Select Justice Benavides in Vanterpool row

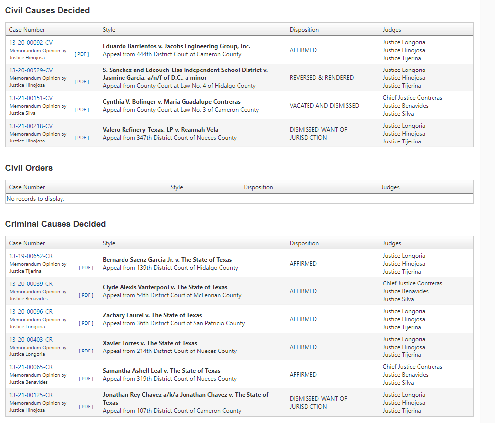pyautogui.click(x=406, y=291)
